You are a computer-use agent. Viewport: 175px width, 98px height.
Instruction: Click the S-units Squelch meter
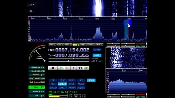tap(37, 53)
